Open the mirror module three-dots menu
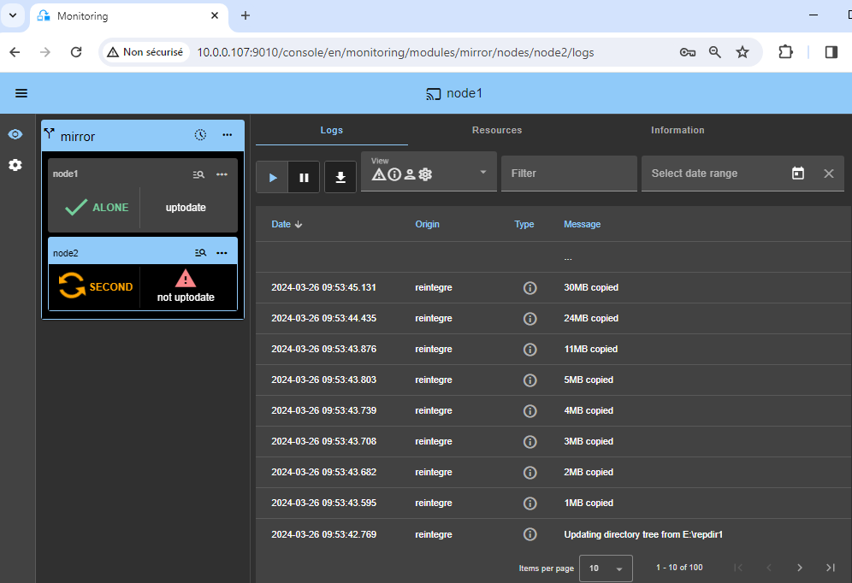 click(x=228, y=135)
